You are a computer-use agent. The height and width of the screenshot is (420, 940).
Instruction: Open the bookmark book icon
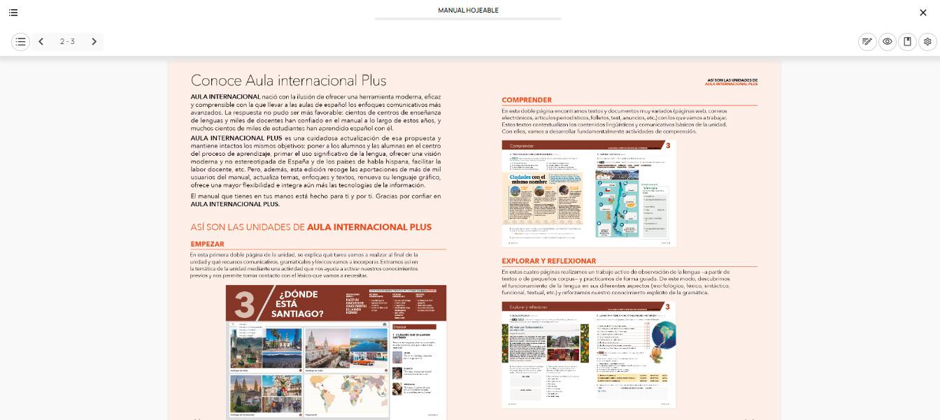tap(908, 42)
